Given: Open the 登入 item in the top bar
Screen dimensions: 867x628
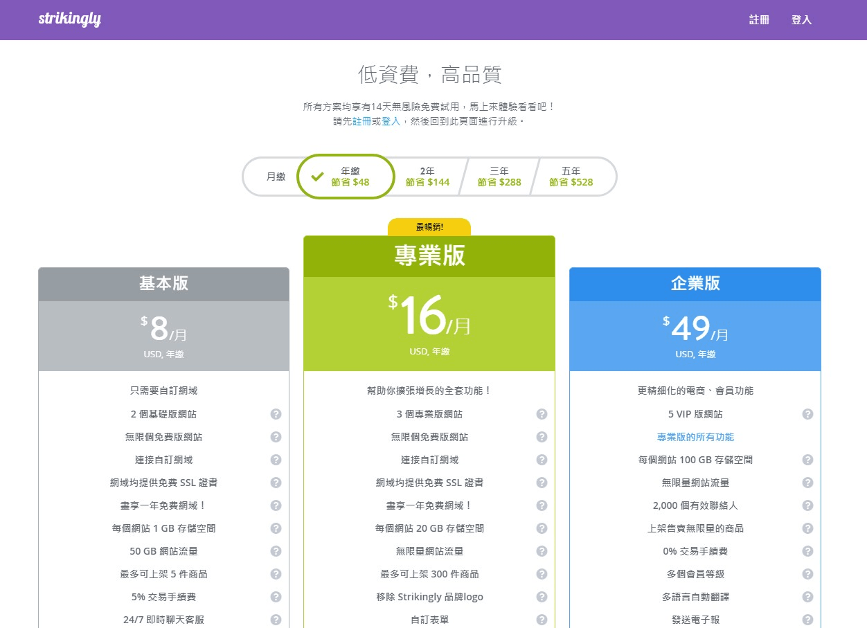Looking at the screenshot, I should (801, 19).
